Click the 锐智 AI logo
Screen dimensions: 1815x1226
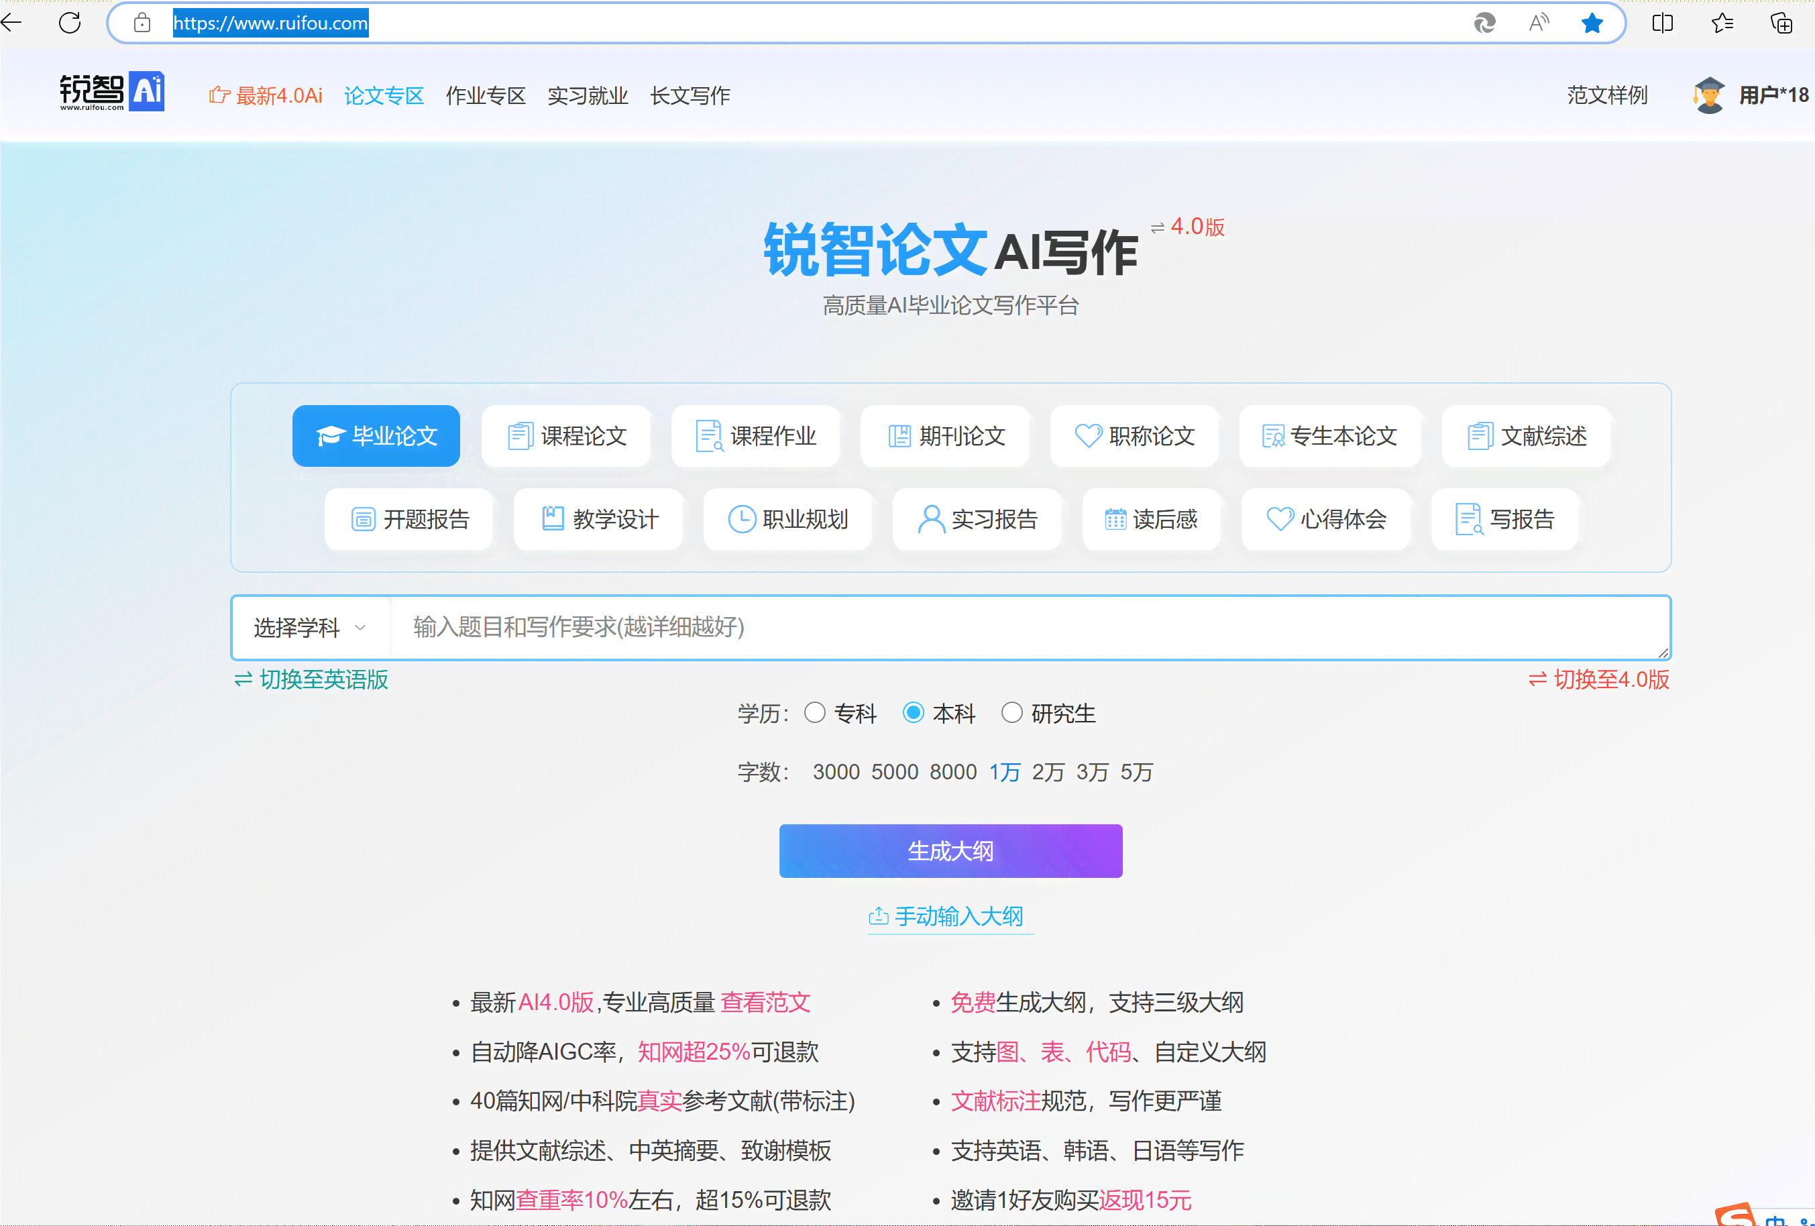point(112,92)
